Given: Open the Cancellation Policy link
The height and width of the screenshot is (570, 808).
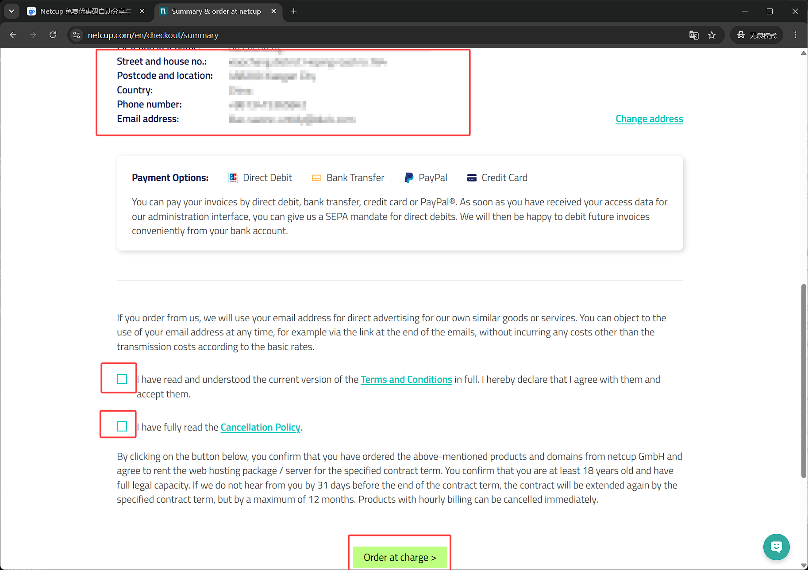Looking at the screenshot, I should (260, 427).
